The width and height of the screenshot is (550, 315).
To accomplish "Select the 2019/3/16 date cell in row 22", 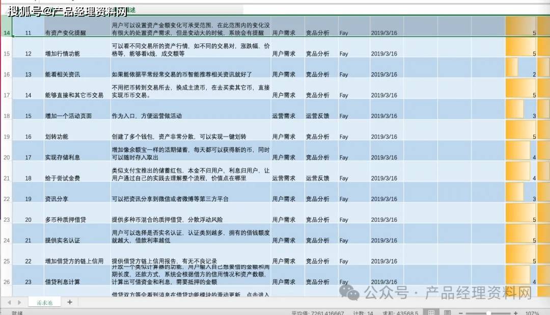I will (x=383, y=199).
